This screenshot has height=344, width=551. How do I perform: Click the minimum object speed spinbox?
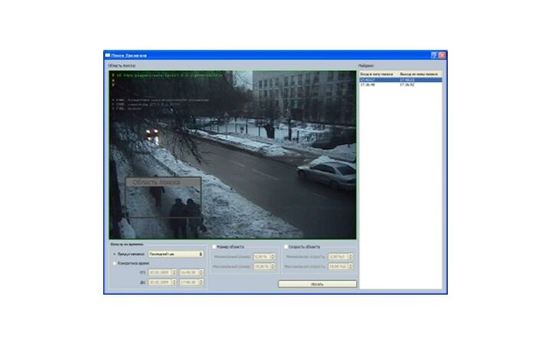coord(341,257)
